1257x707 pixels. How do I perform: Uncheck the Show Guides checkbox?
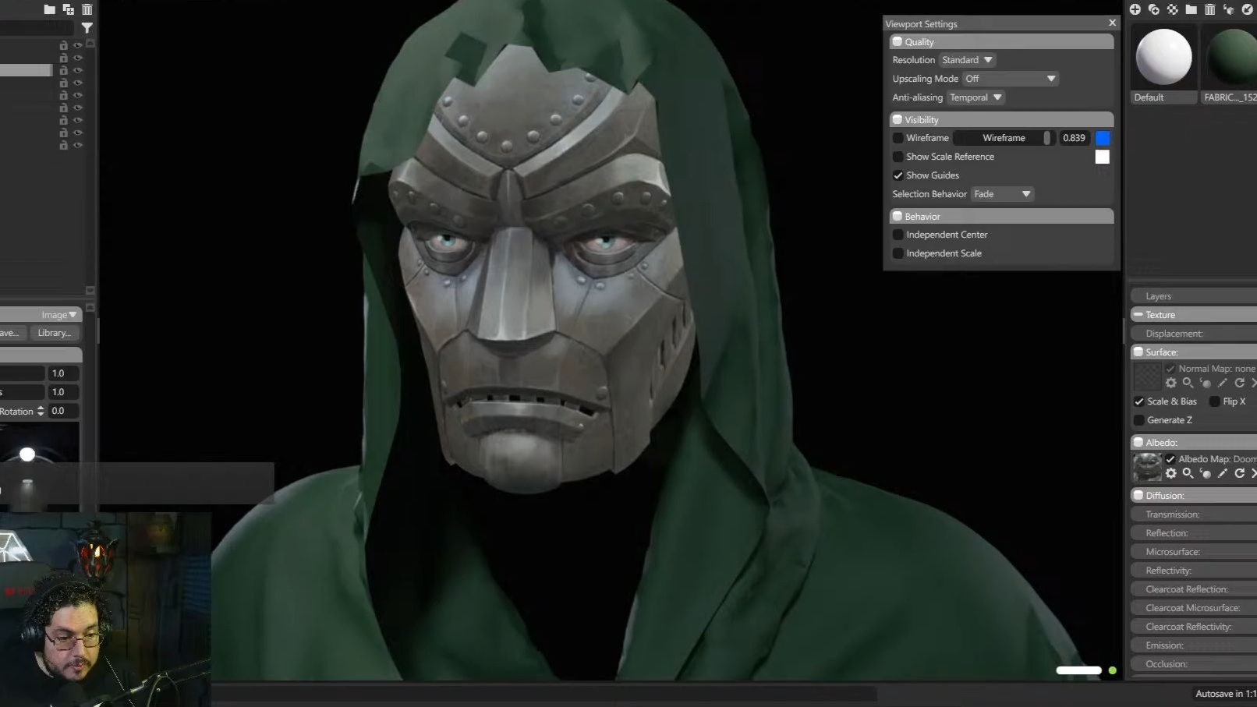click(x=898, y=175)
